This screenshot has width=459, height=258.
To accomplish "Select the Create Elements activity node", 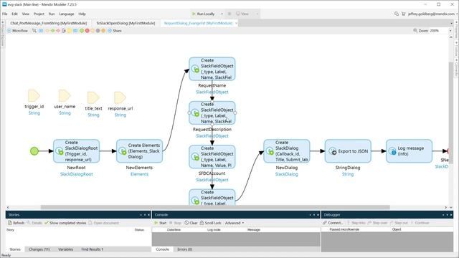I will [x=139, y=151].
